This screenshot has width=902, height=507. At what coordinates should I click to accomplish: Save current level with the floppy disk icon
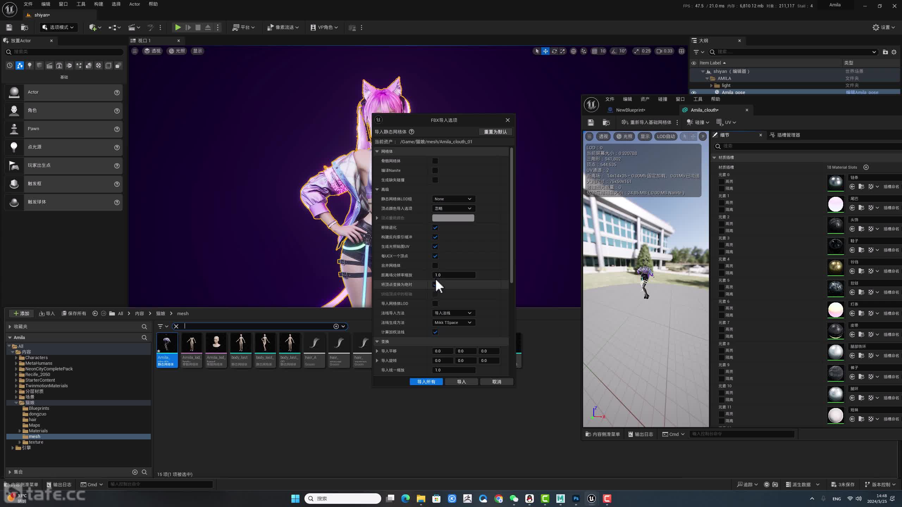pos(9,27)
